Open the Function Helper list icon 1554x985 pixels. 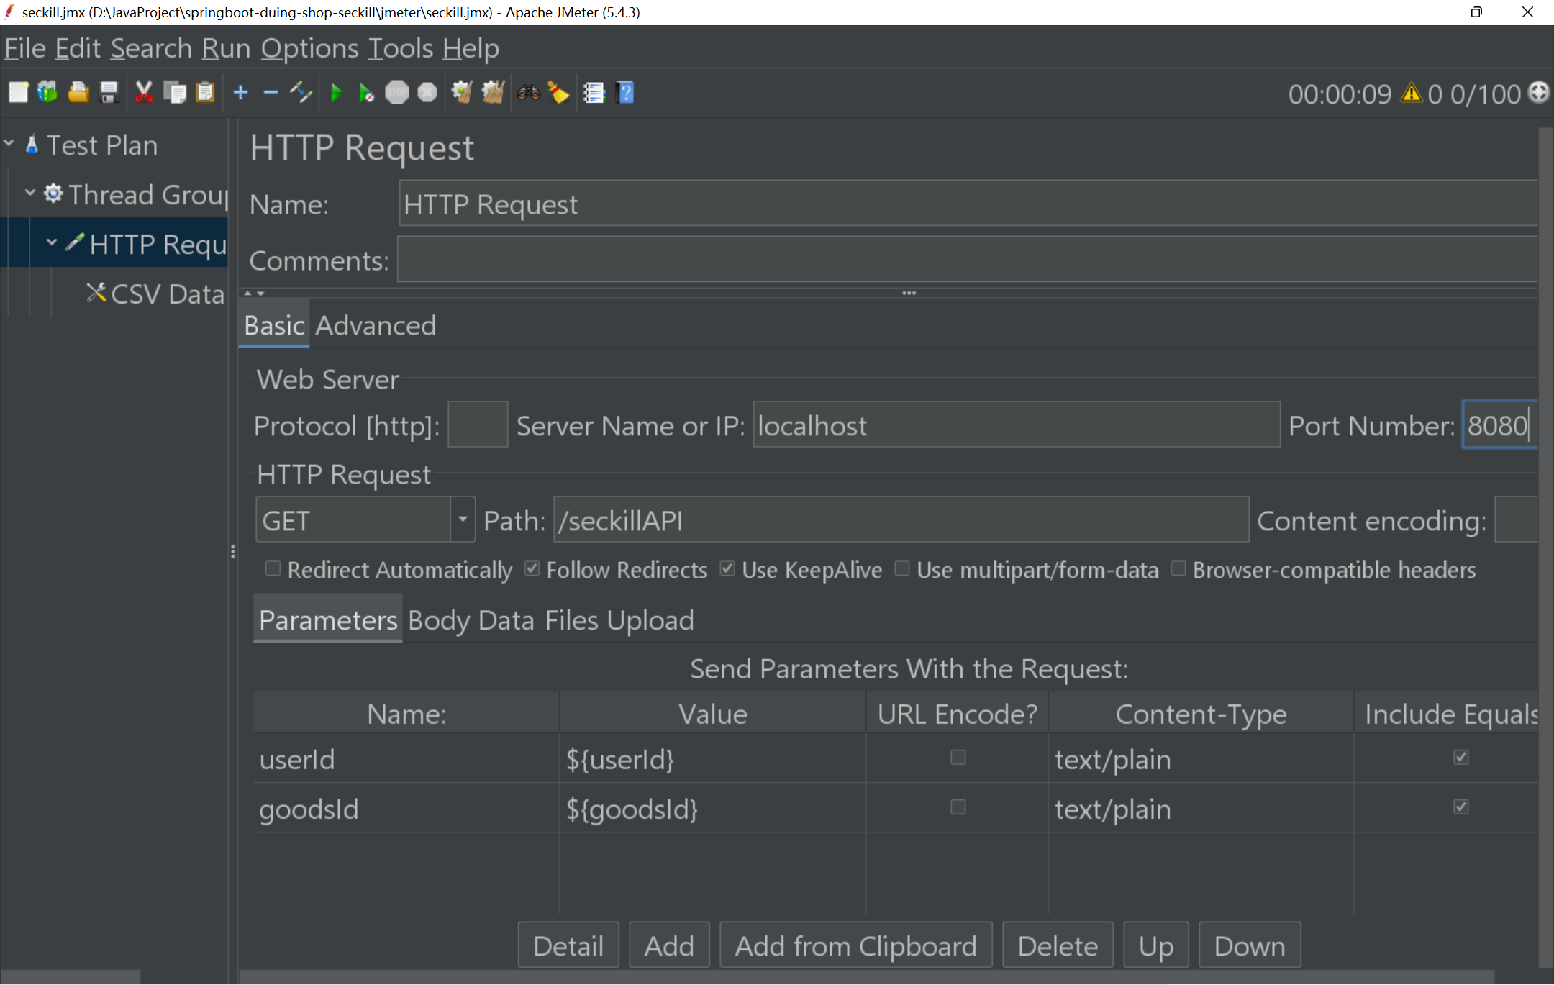(594, 93)
